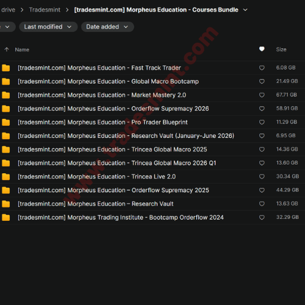Viewport: 305px width, 305px height.
Task: Click the sort direction arrow beside Name
Action: [7, 49]
